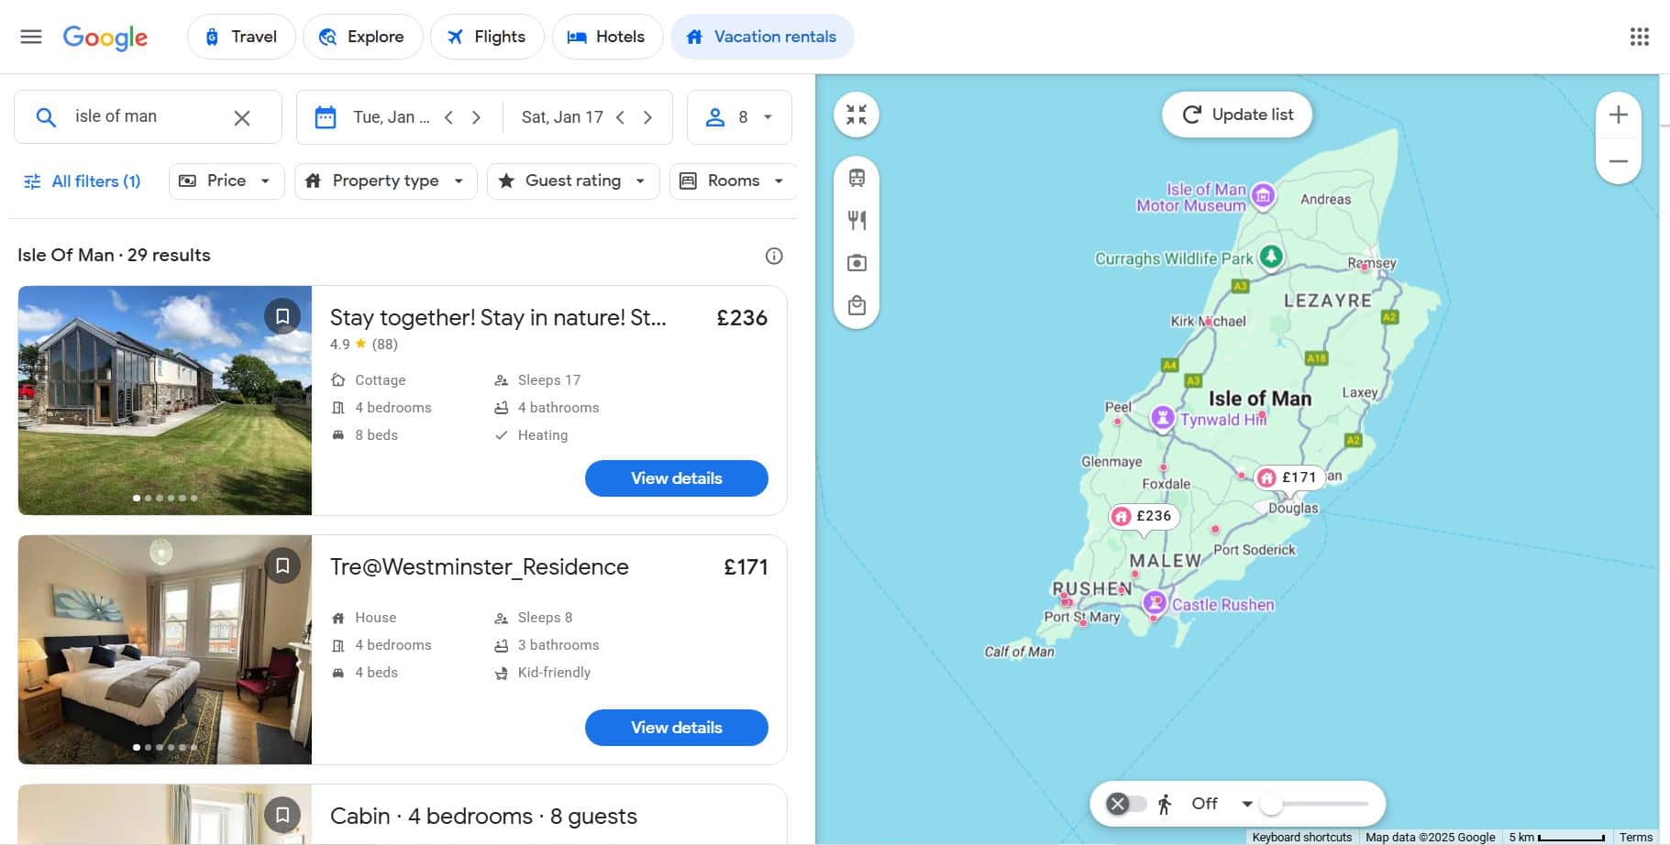Viewport: 1670px width, 845px height.
Task: Open 'Cabin · 4 bedrooms · 8 guests' listing
Action: (483, 817)
